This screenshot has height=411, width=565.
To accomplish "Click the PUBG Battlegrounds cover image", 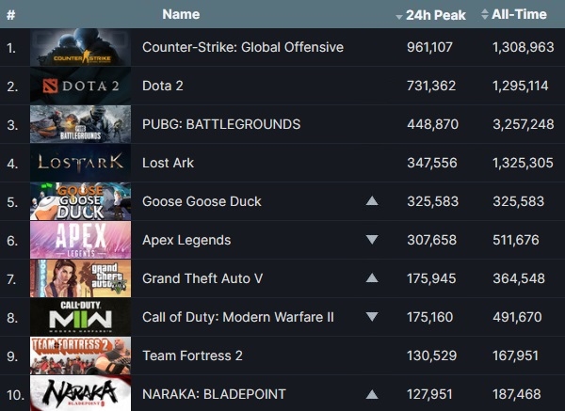I will tap(80, 124).
